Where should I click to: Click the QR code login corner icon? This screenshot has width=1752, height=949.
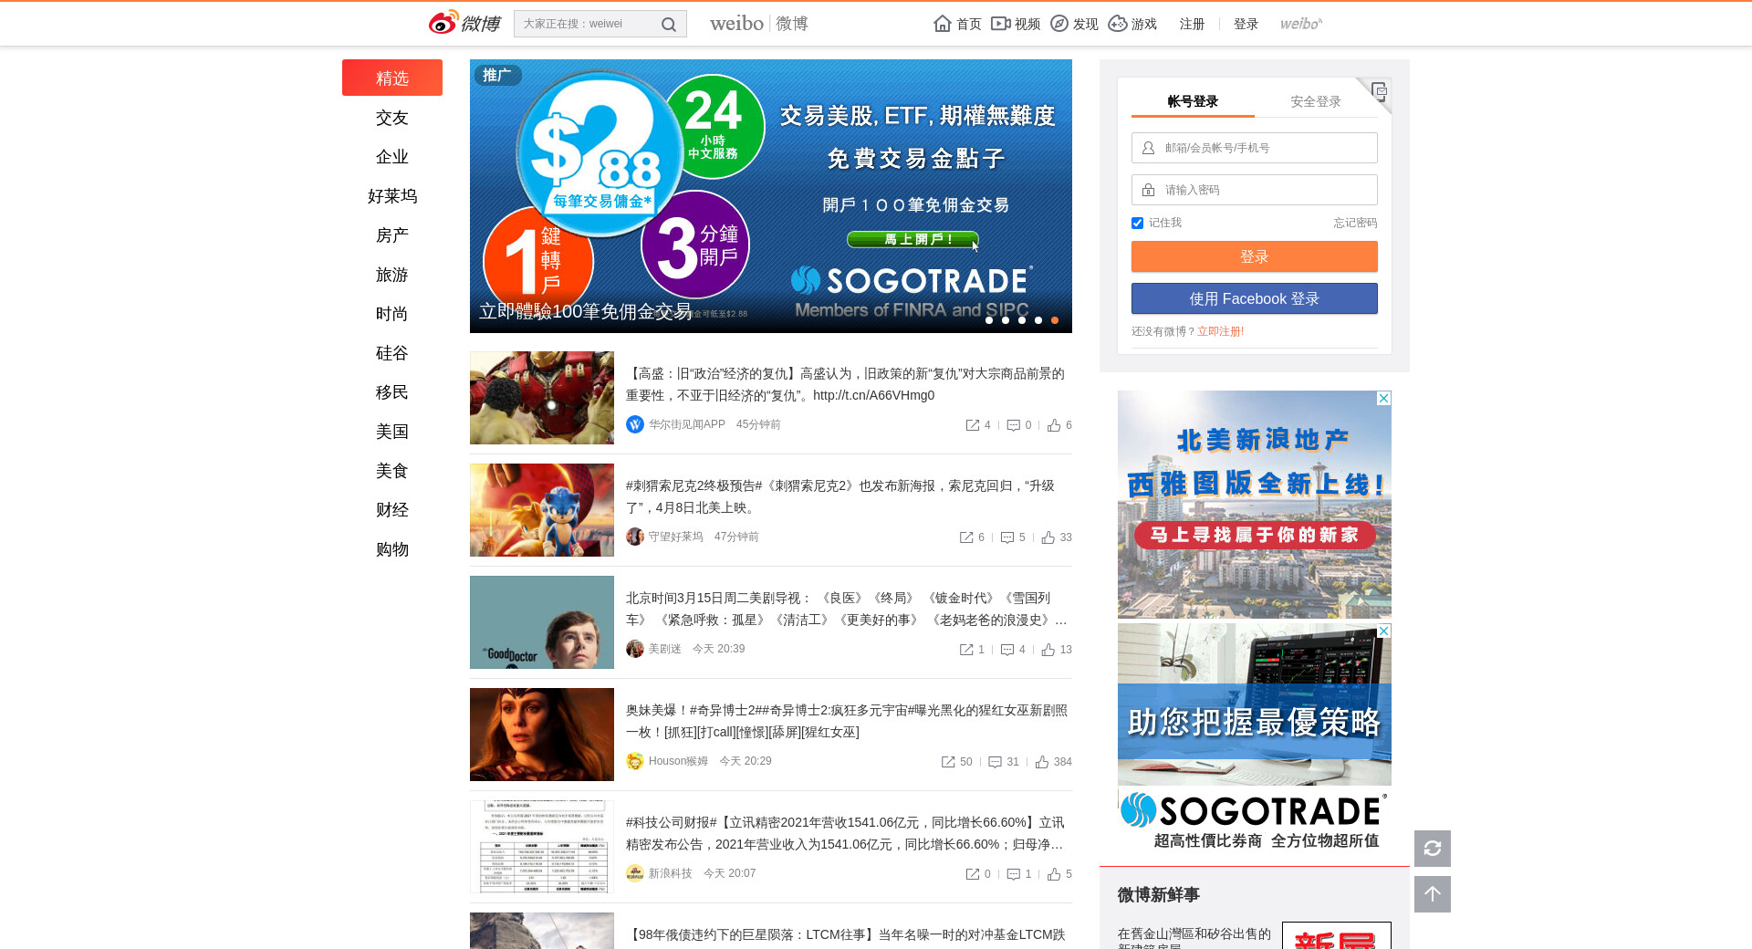(x=1379, y=90)
